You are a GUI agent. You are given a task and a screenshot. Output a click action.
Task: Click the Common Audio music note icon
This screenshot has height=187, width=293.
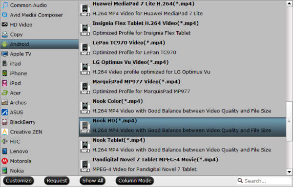coord(5,5)
